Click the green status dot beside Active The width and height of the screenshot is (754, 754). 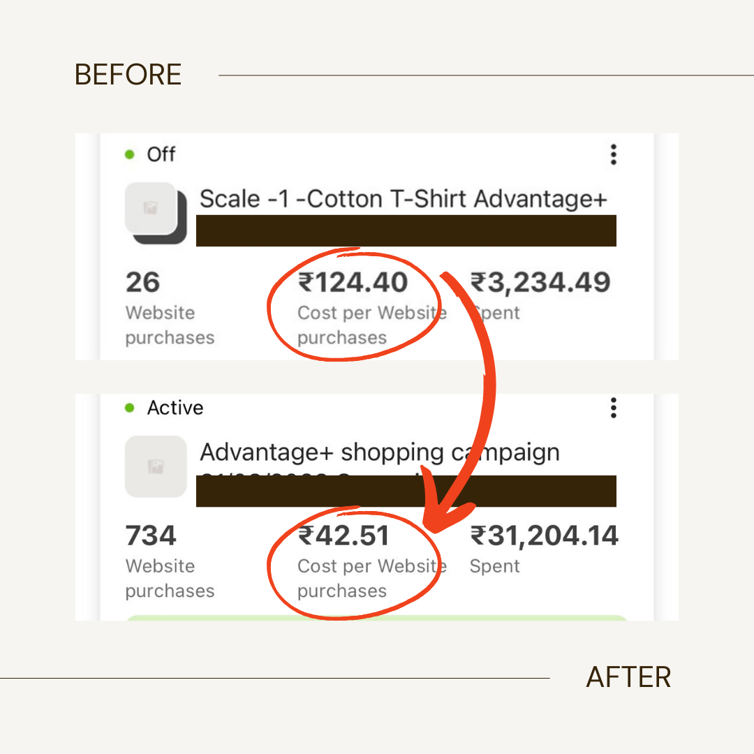pos(129,408)
